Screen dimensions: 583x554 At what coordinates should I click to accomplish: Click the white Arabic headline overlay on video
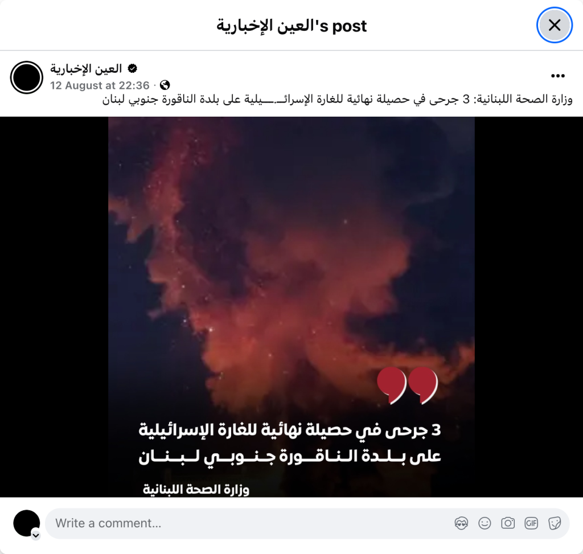coord(290,443)
